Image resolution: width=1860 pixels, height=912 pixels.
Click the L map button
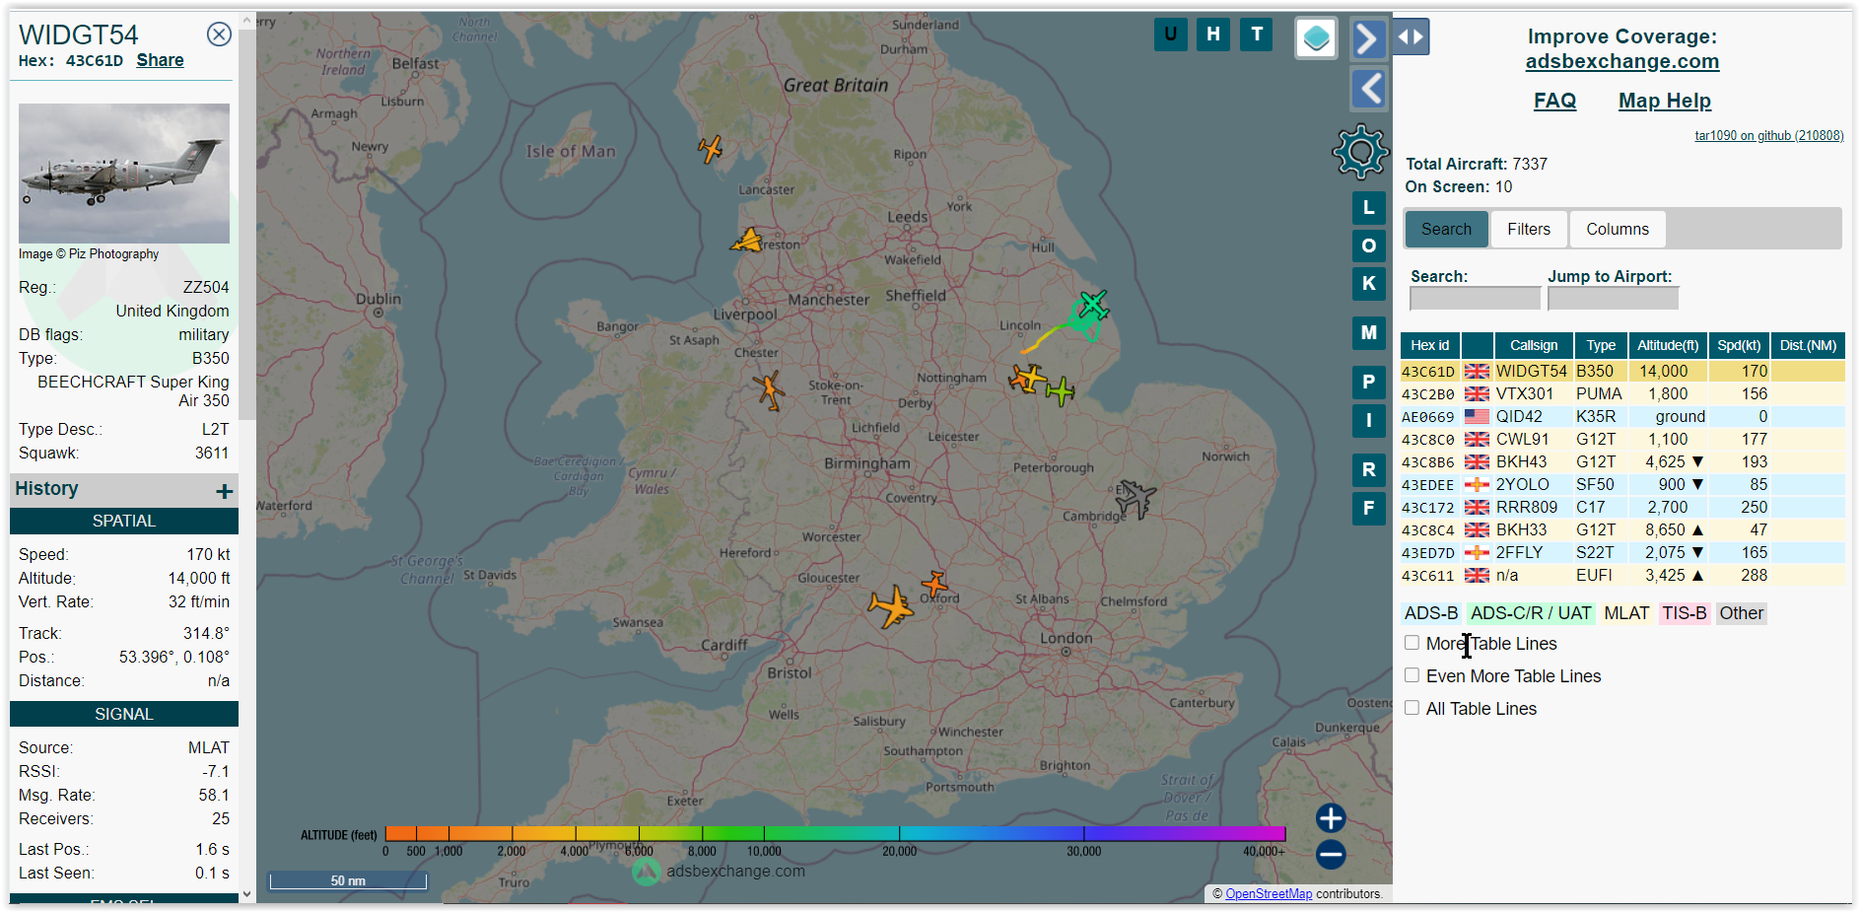point(1368,208)
